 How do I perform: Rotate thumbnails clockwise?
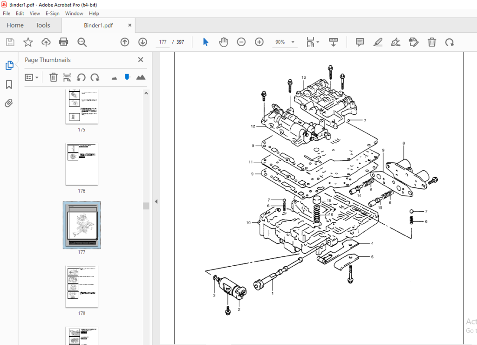[x=95, y=77]
